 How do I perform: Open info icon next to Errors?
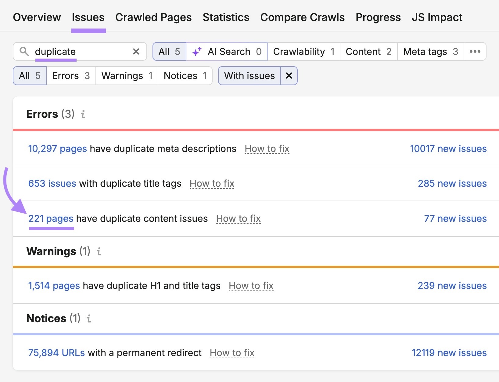83,114
